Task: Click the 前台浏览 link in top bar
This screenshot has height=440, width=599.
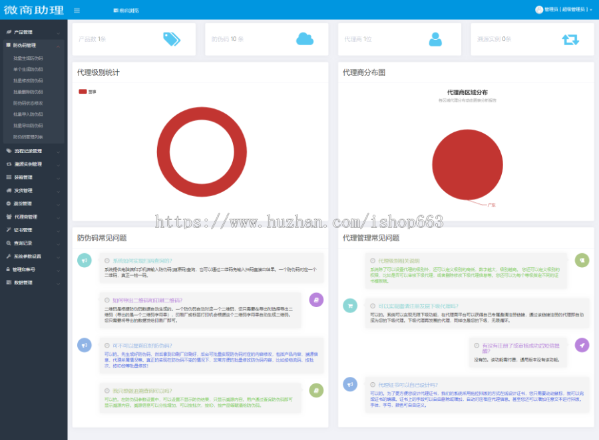Action: 126,11
